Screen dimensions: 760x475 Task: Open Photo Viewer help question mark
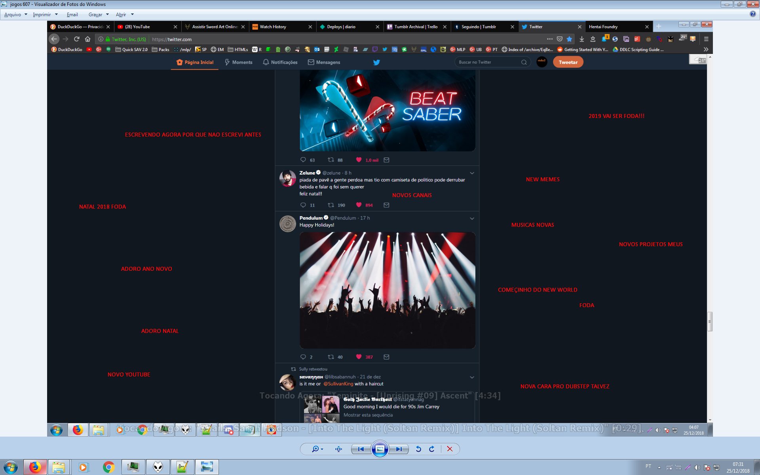click(752, 14)
